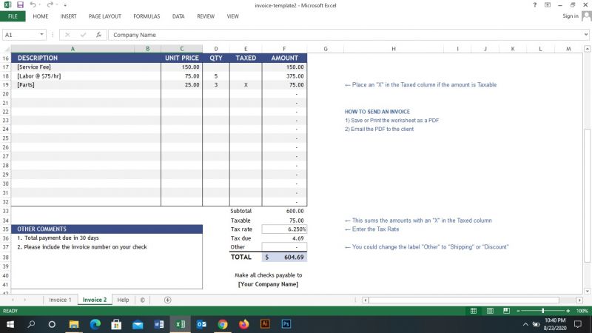Click the zoom in plus icon
592x333 pixels.
coord(569,311)
